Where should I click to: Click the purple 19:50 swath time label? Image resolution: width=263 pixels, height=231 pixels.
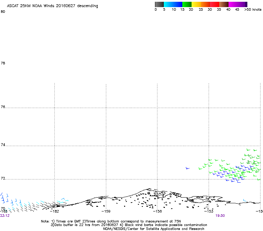point(220,216)
